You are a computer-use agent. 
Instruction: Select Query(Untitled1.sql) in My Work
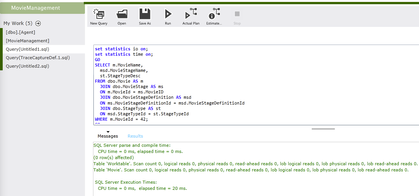click(x=43, y=49)
